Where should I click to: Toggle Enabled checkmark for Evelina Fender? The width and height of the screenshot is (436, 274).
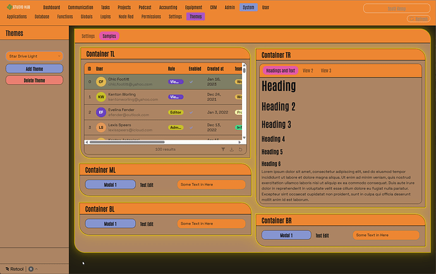point(191,112)
